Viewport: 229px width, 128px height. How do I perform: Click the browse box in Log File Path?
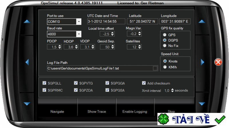coord(155,68)
